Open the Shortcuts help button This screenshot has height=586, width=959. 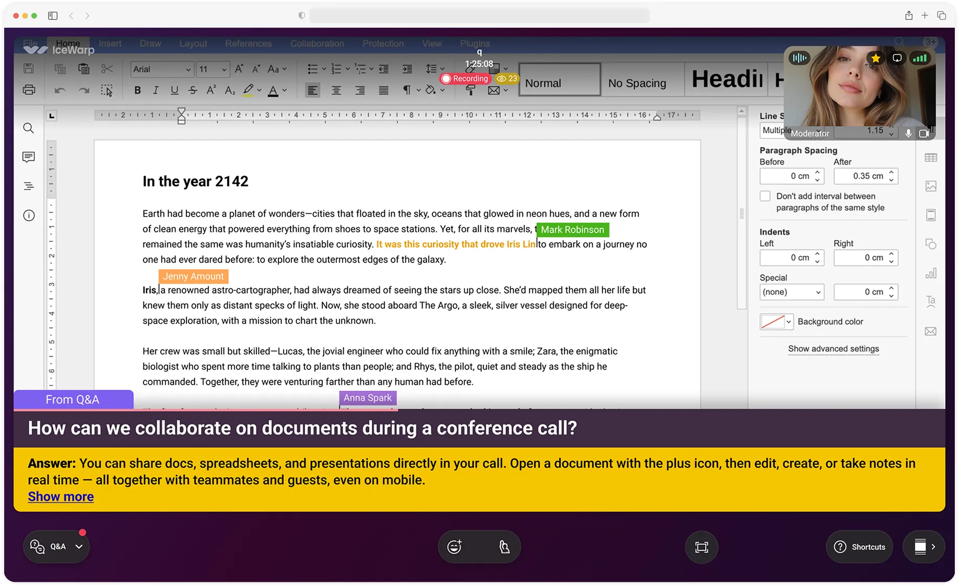tap(859, 547)
